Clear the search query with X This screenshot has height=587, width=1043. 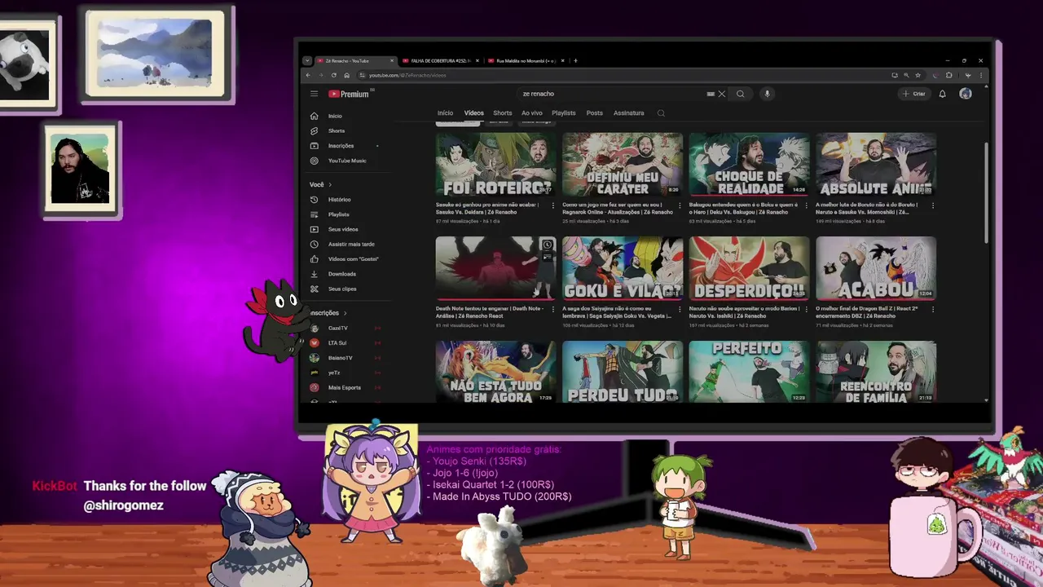click(x=721, y=94)
